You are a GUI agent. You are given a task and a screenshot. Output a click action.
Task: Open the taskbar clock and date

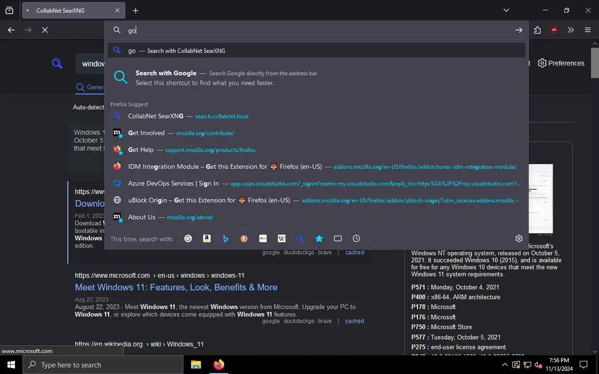559,365
